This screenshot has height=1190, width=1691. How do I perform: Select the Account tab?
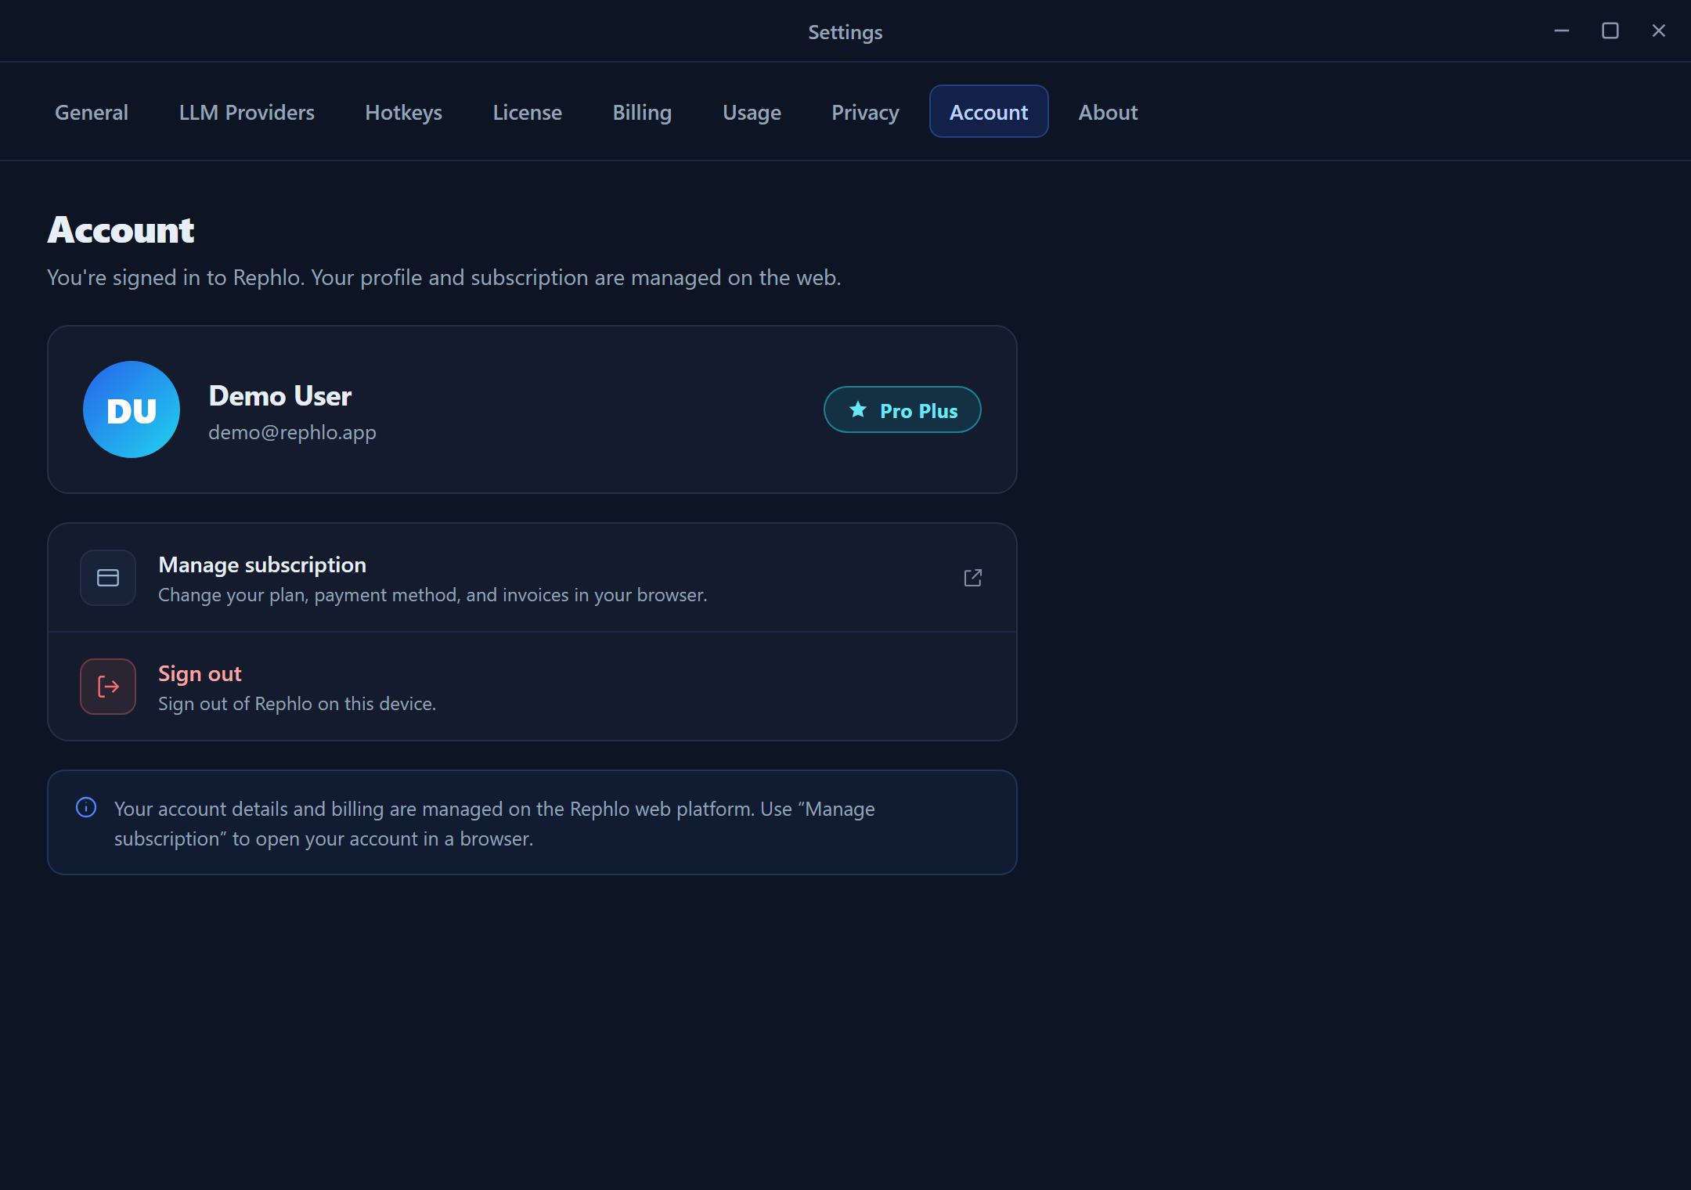989,112
